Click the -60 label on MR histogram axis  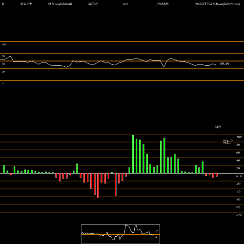(x=238, y=200)
